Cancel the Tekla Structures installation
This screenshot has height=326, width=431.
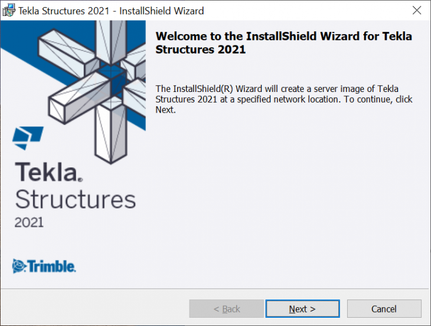pos(384,309)
